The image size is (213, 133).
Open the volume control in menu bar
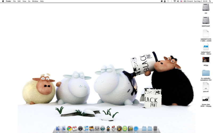point(178,1)
